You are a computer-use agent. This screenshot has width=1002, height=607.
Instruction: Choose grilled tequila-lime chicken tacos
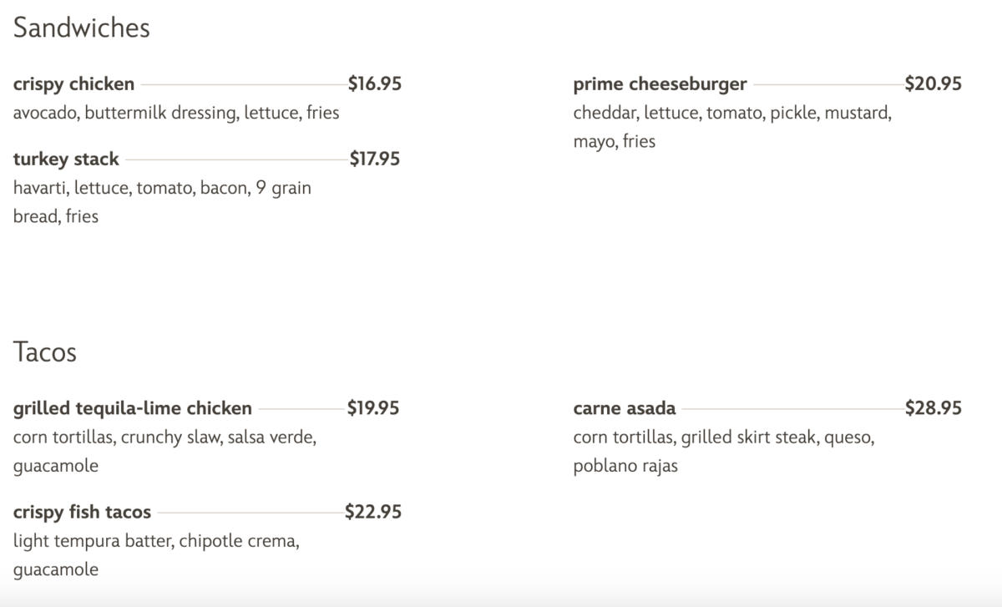tap(132, 408)
